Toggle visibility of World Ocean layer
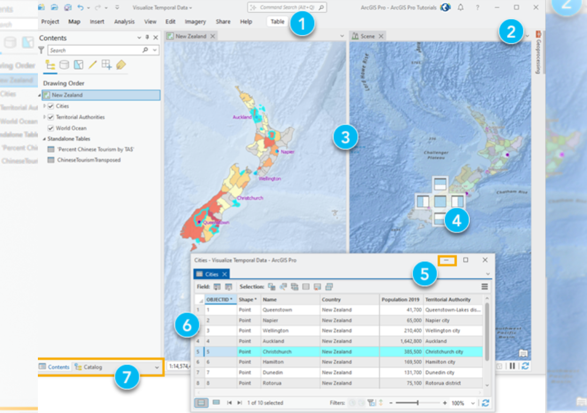Image resolution: width=587 pixels, height=413 pixels. coord(51,128)
